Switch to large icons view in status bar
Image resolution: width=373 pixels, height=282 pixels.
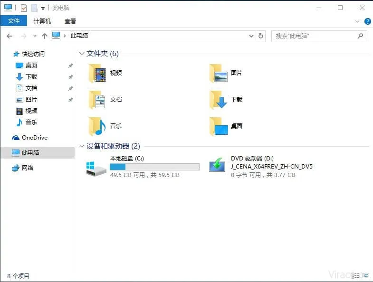pyautogui.click(x=365, y=276)
